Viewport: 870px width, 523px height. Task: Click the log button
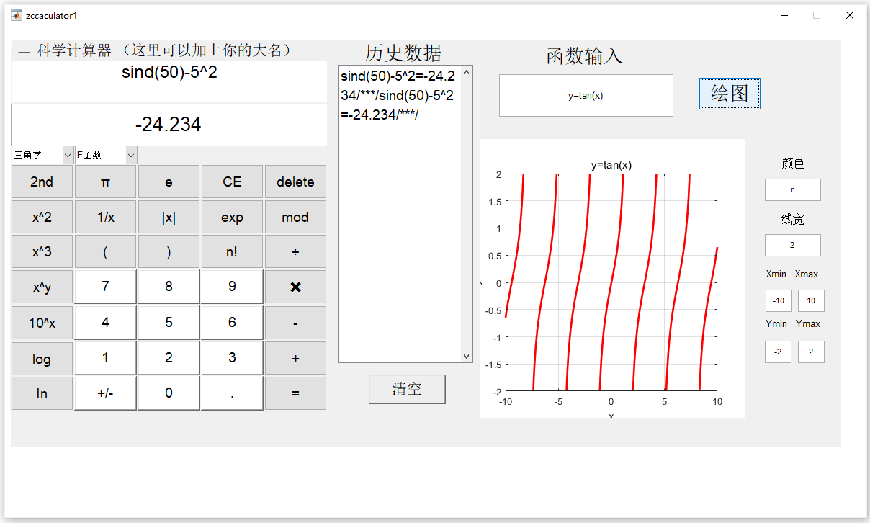[x=42, y=358]
